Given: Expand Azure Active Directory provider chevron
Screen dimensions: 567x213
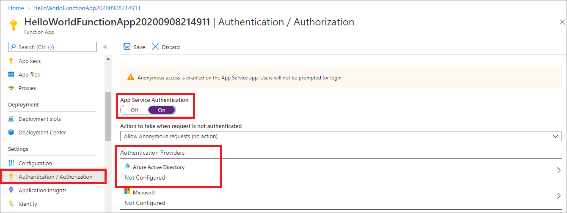Looking at the screenshot, I should [559, 171].
